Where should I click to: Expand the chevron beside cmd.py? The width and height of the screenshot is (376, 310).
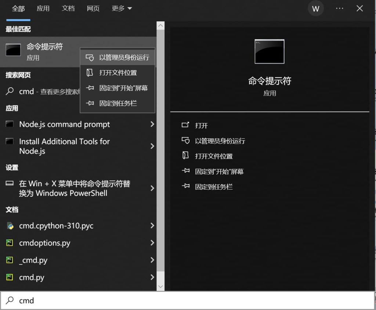pos(152,278)
